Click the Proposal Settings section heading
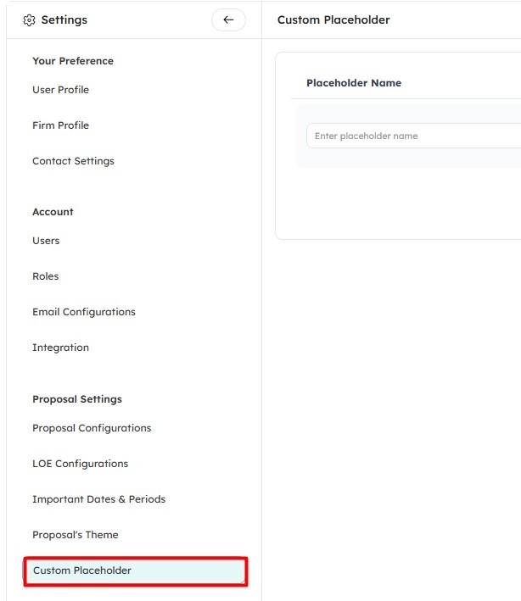The image size is (521, 601). click(x=77, y=399)
